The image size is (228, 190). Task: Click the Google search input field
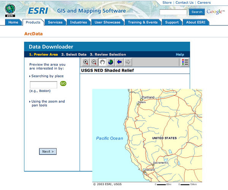pyautogui.click(x=173, y=12)
